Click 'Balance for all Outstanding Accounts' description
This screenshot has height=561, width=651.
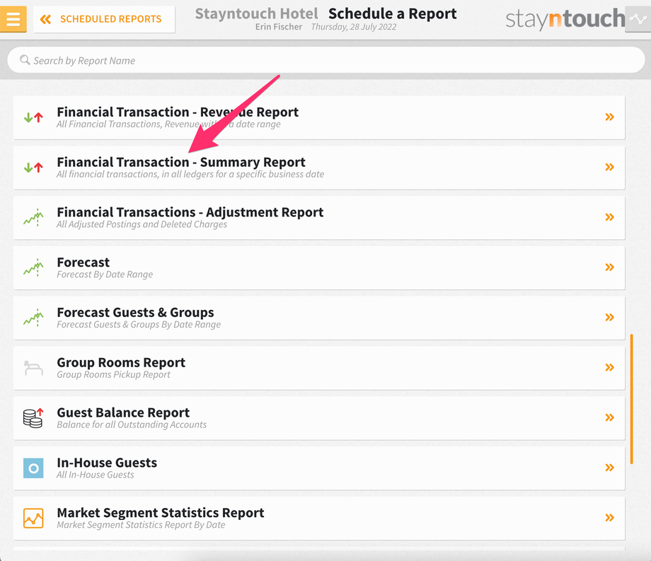(132, 425)
